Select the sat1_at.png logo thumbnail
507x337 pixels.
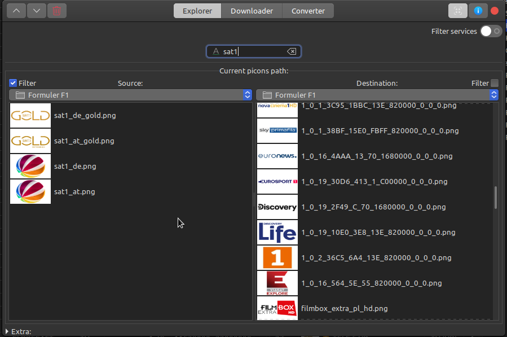point(30,192)
